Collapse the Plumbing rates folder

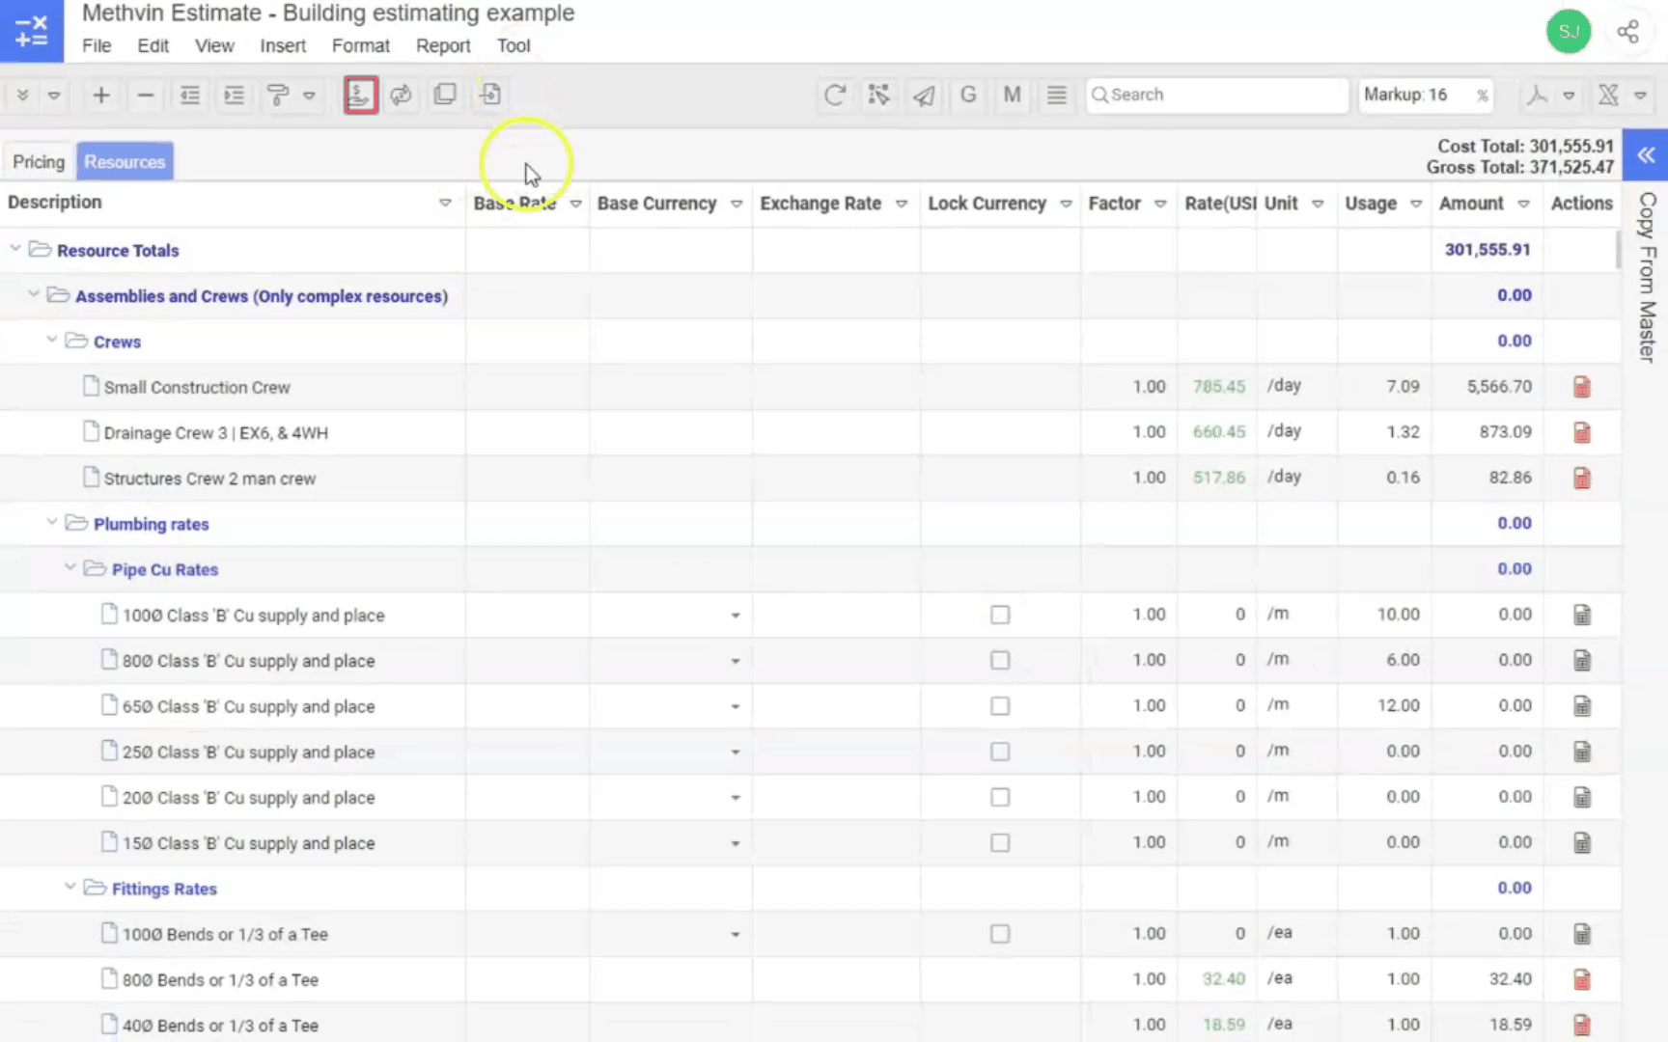coord(52,523)
